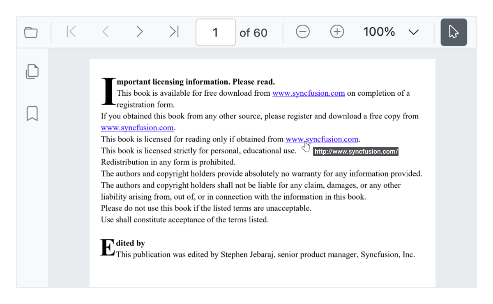Zoom in using the plus icon

point(337,31)
